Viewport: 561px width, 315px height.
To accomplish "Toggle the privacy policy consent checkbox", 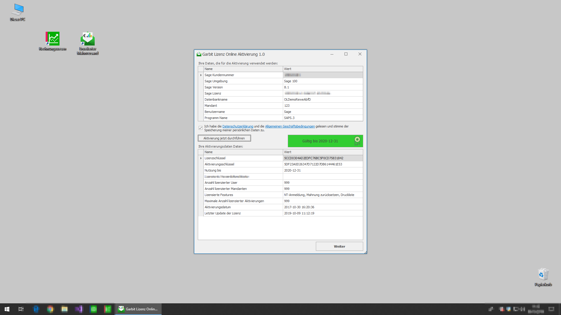I will point(201,128).
